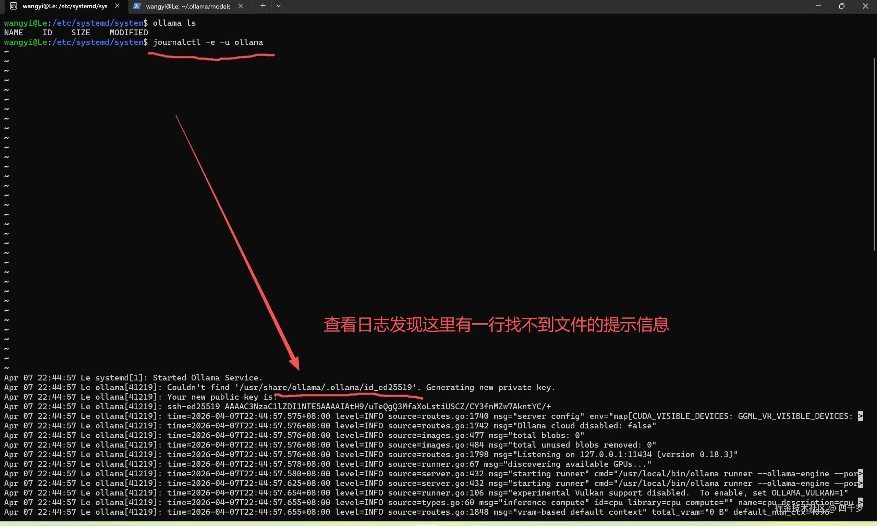Click the ollama ls command text
877x526 pixels.
click(x=174, y=23)
